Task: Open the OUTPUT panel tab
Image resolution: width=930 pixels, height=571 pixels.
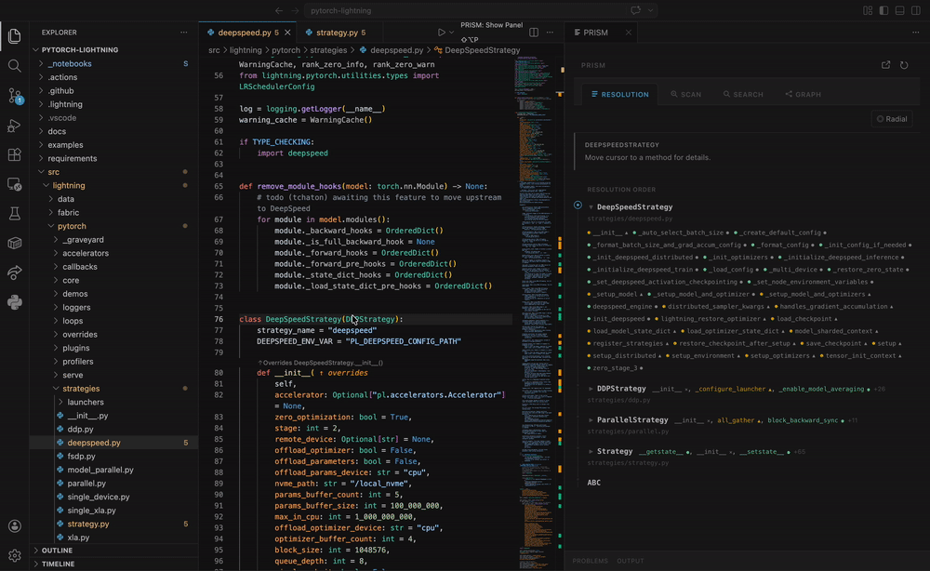Action: [x=630, y=561]
